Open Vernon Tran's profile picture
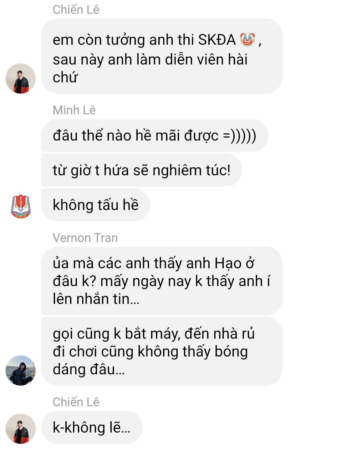Image resolution: width=352 pixels, height=451 pixels. (21, 371)
